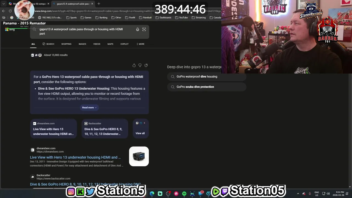Open the Backscatter source card
Viewport: 352px width, 198px height.
pyautogui.click(x=105, y=128)
